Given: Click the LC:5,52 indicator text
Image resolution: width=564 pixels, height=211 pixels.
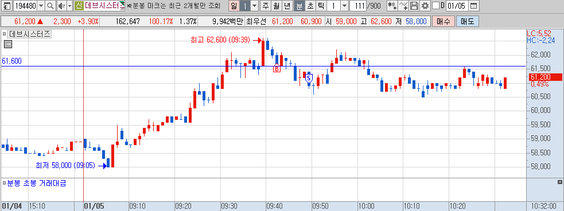Looking at the screenshot, I should 539,34.
